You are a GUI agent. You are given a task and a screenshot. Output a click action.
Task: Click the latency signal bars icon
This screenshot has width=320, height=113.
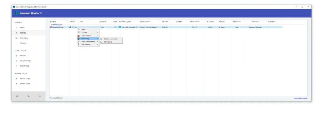(70, 27)
